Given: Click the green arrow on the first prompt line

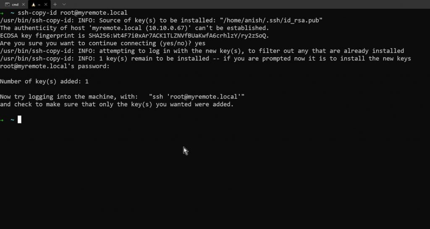Looking at the screenshot, I should [2, 13].
